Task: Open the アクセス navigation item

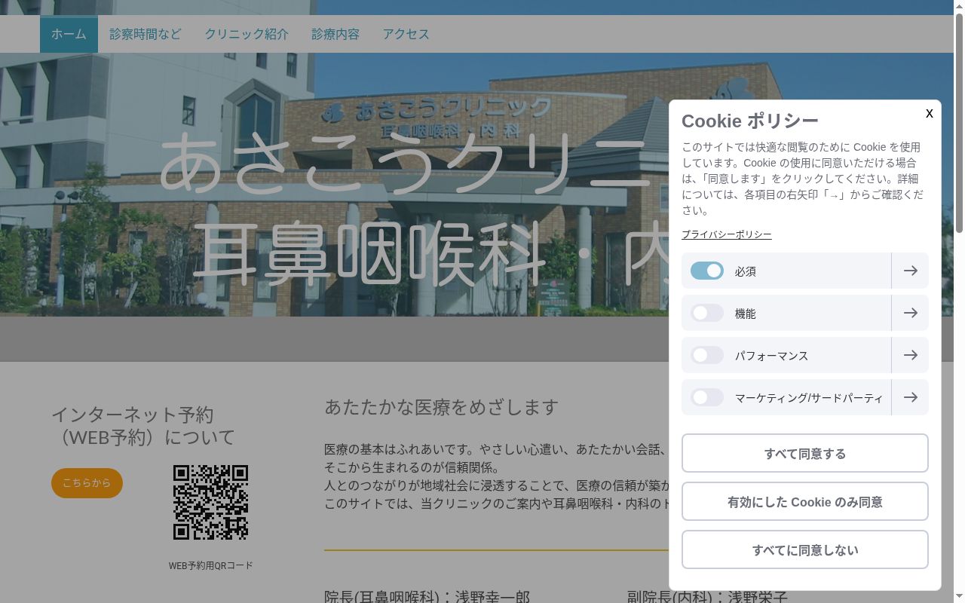Action: click(406, 34)
